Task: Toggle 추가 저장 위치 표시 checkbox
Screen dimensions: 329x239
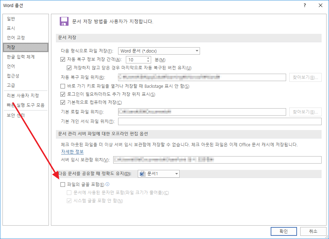Action: pos(63,94)
